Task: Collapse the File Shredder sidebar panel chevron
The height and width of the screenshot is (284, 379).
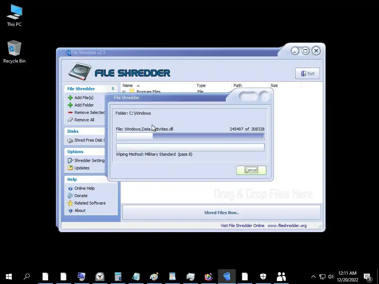Action: [113, 89]
